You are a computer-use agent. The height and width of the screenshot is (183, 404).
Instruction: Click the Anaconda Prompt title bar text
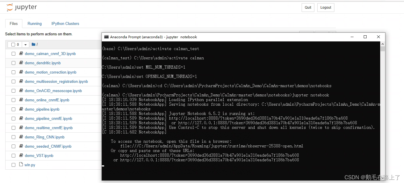point(153,37)
